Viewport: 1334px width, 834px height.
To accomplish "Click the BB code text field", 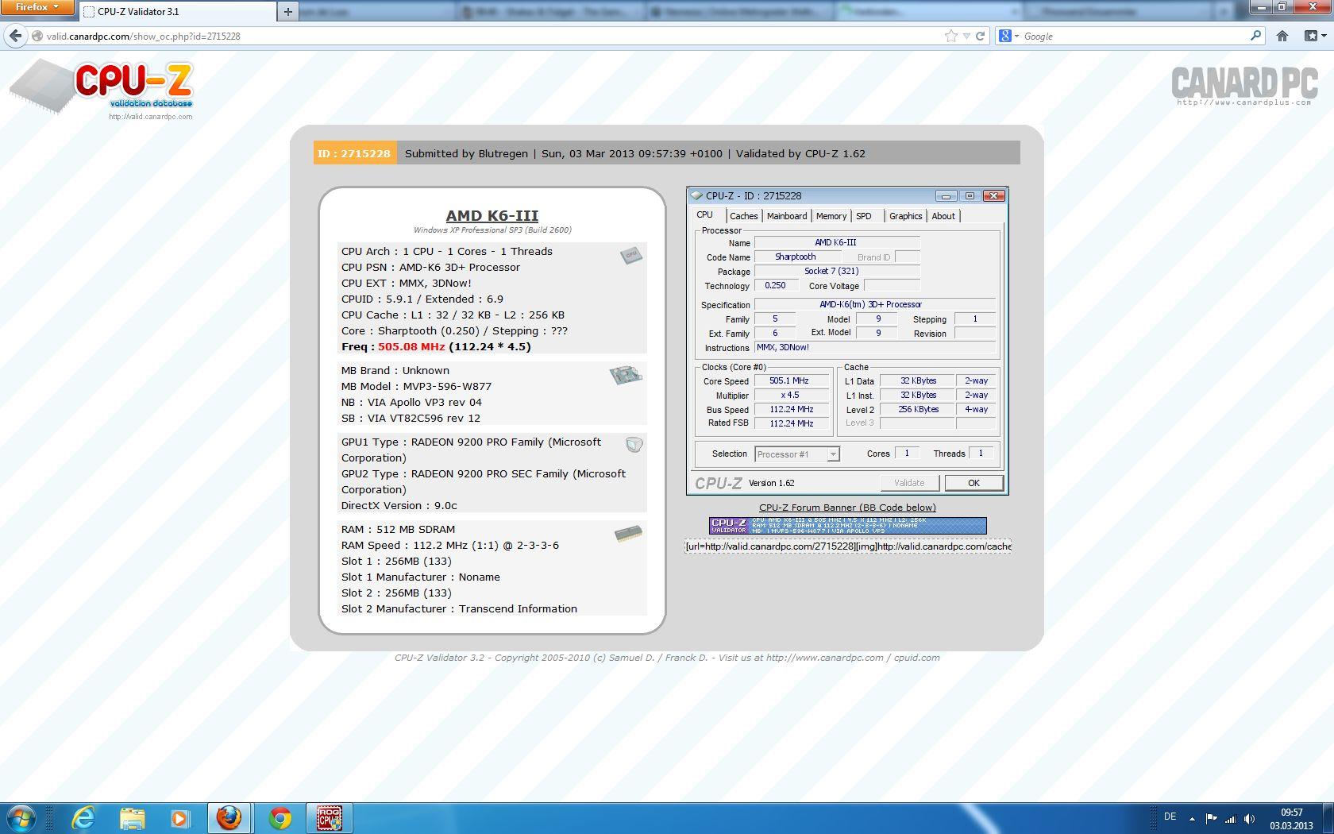I will 848,546.
